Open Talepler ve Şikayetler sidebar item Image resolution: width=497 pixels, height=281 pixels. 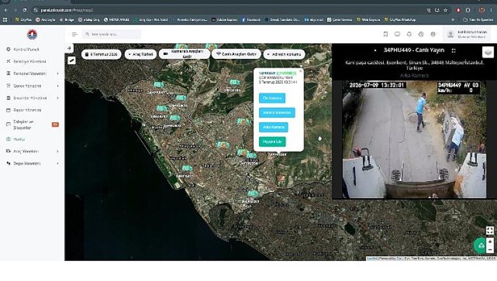click(23, 125)
